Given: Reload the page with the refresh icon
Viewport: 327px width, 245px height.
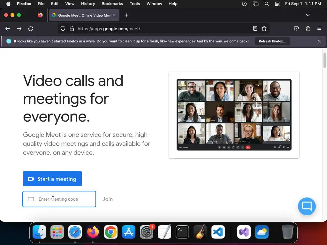Looking at the screenshot, I should click(31, 28).
